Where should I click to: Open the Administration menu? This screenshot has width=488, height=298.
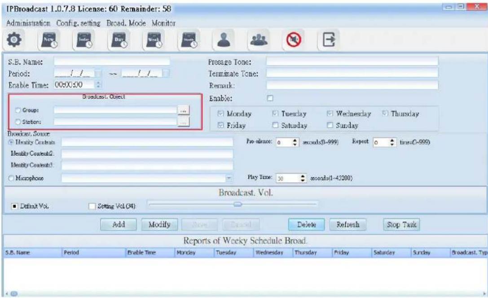[x=28, y=23]
